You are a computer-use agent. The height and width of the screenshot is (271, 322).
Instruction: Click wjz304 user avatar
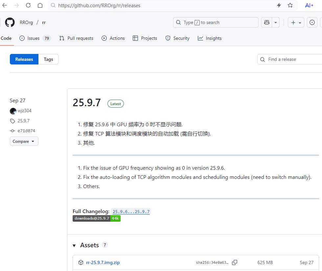coord(13,111)
